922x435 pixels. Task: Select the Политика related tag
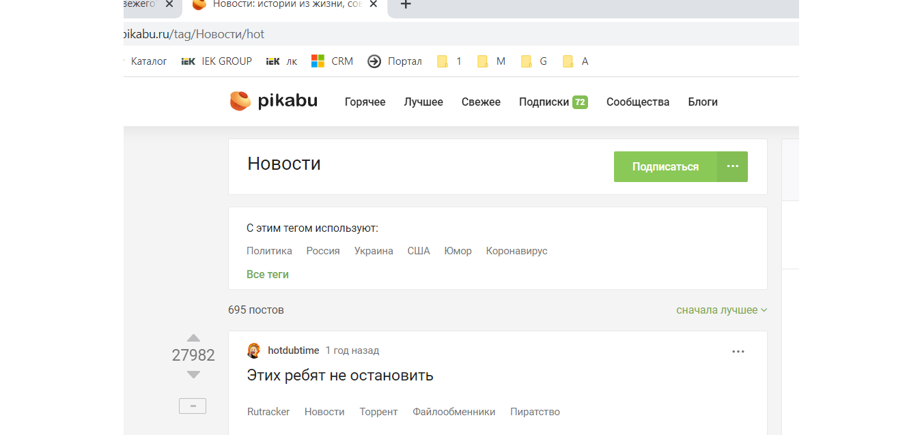pyautogui.click(x=269, y=251)
